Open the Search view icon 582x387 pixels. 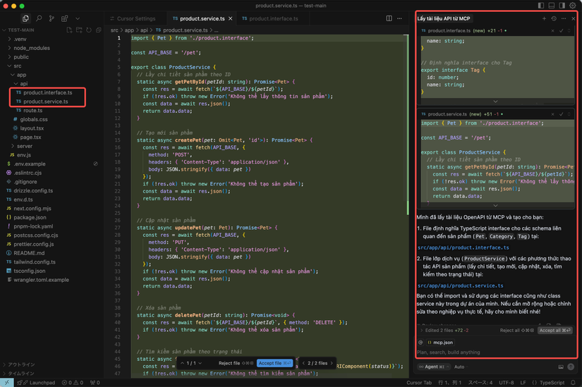(x=39, y=18)
